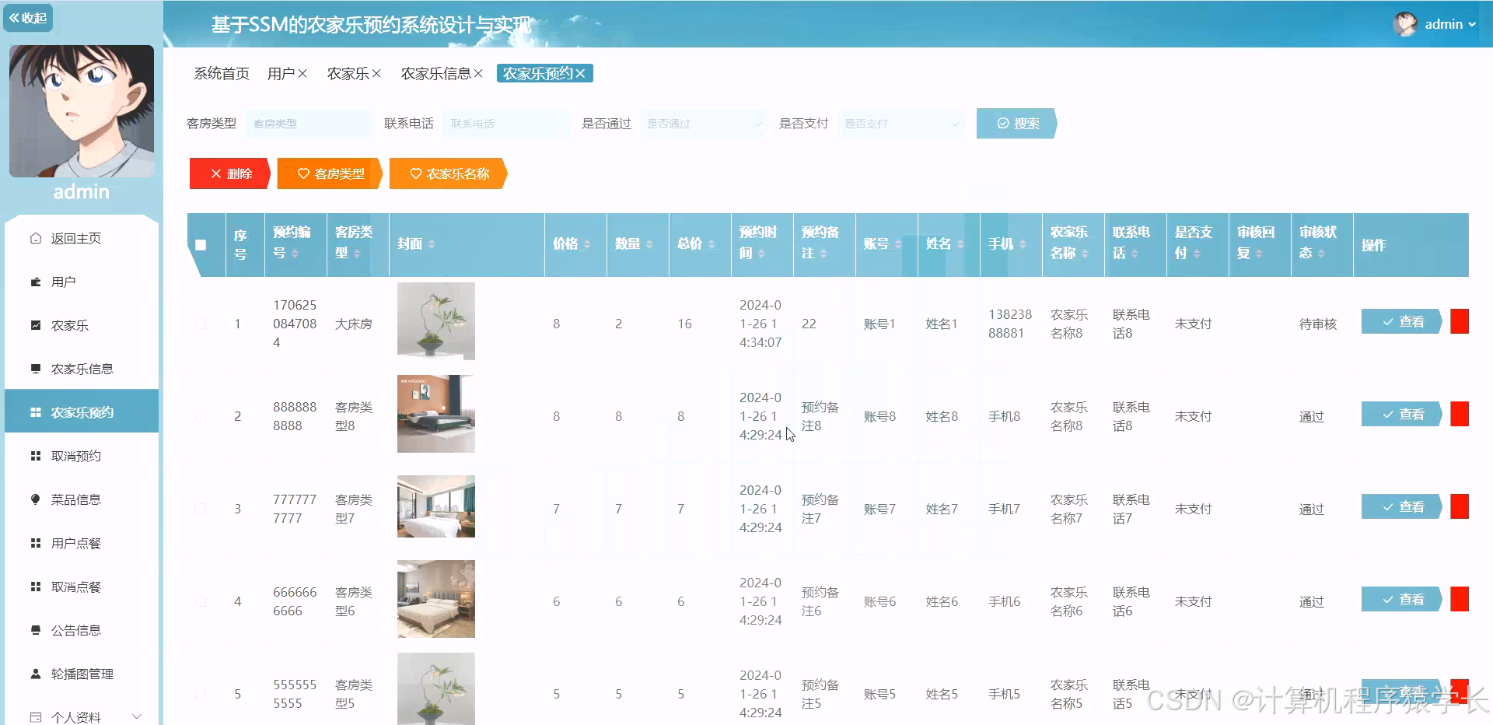Tick the checkbox for row 2
Image resolution: width=1493 pixels, height=725 pixels.
click(x=201, y=416)
